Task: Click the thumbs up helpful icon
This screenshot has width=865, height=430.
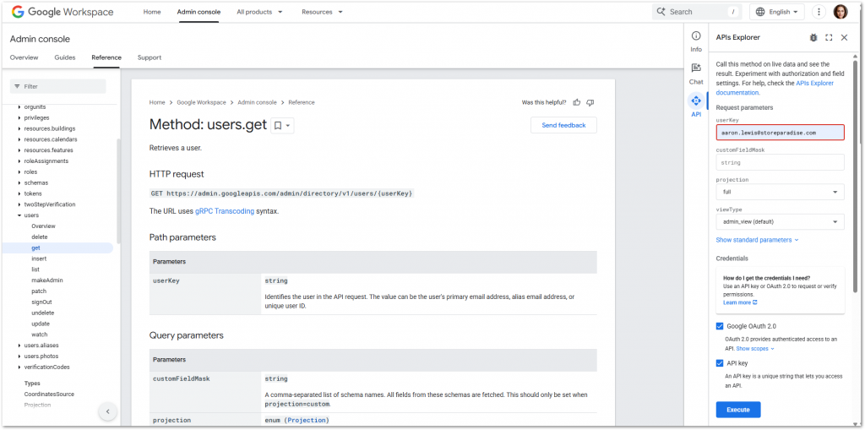Action: [576, 102]
